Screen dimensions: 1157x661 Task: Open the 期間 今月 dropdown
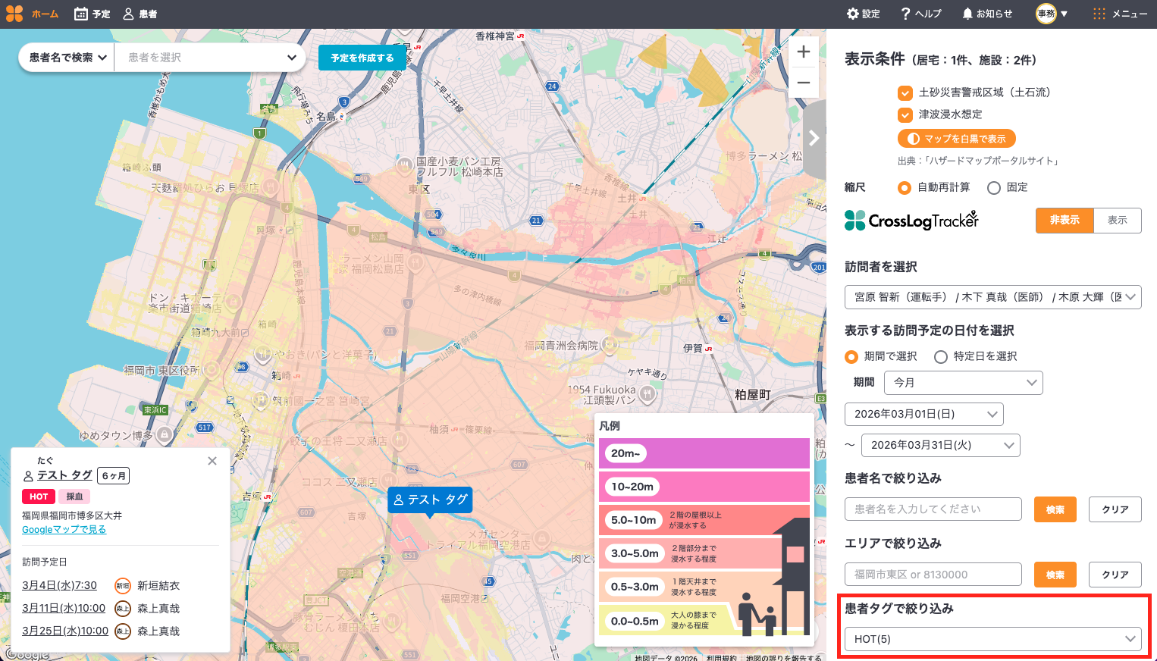coord(964,383)
